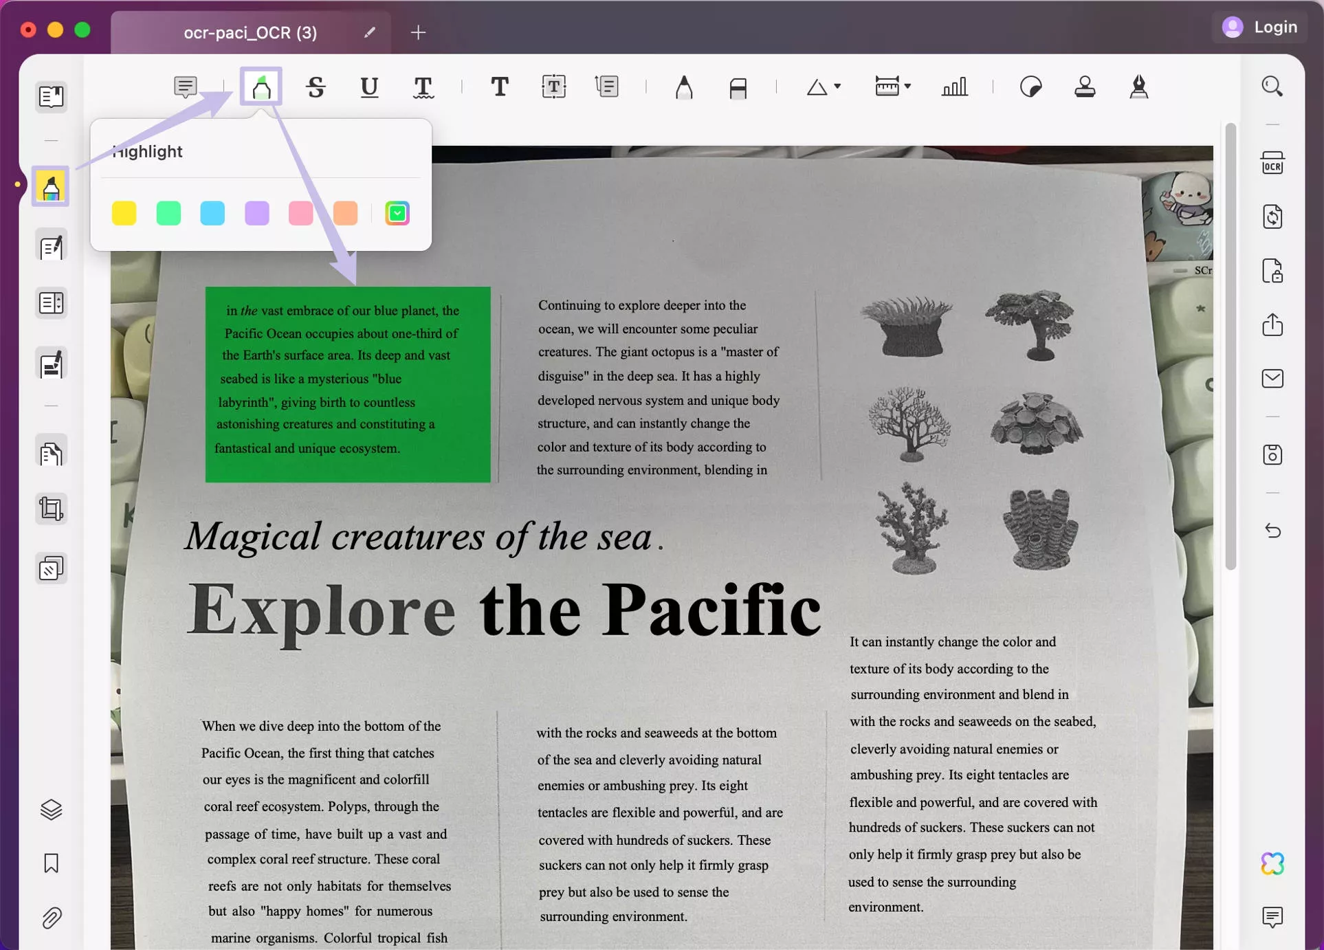The image size is (1324, 950).
Task: Run OCR from right sidebar
Action: 1272,163
